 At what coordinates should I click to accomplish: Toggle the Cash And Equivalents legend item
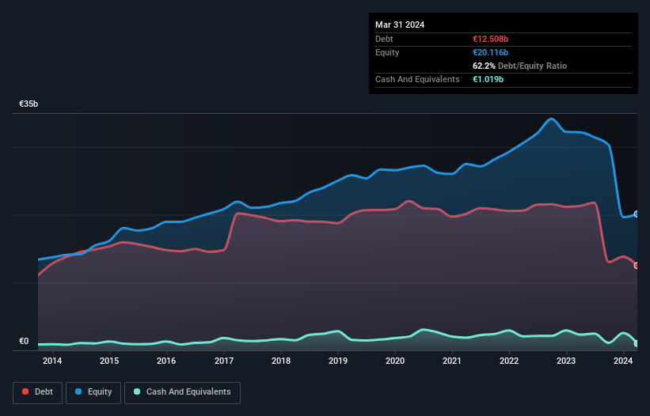(x=182, y=392)
